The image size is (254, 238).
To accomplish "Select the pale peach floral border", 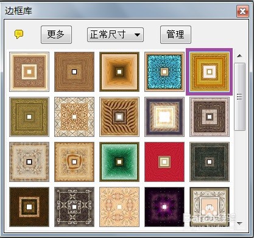I will (x=119, y=207).
